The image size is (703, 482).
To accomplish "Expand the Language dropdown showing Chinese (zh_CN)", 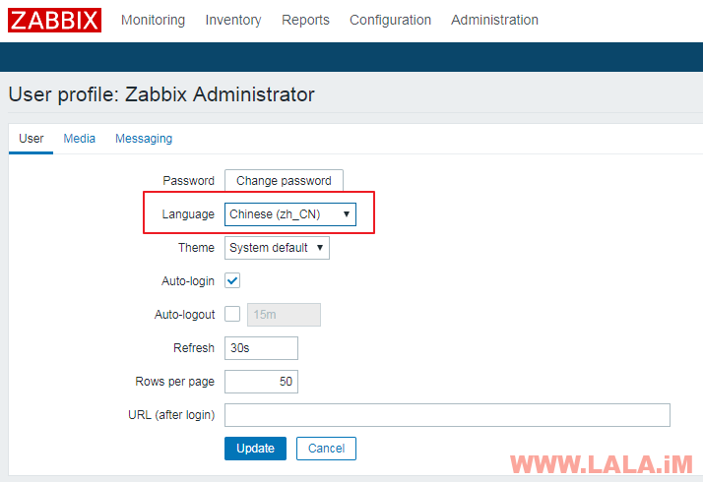I will [290, 214].
